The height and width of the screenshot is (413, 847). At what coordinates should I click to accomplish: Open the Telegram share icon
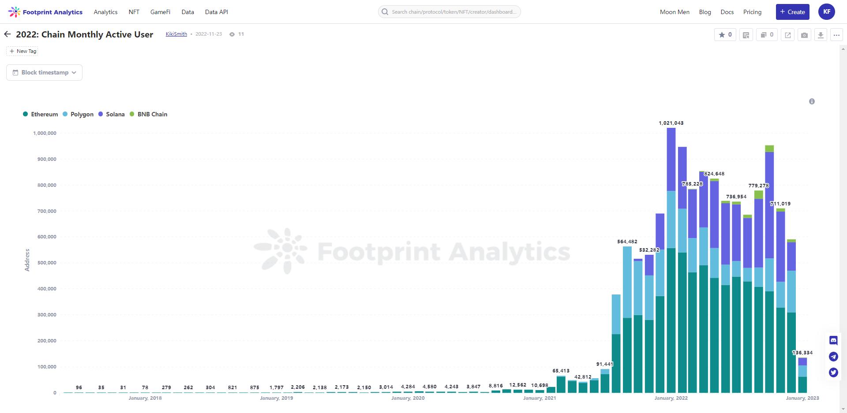click(x=833, y=357)
